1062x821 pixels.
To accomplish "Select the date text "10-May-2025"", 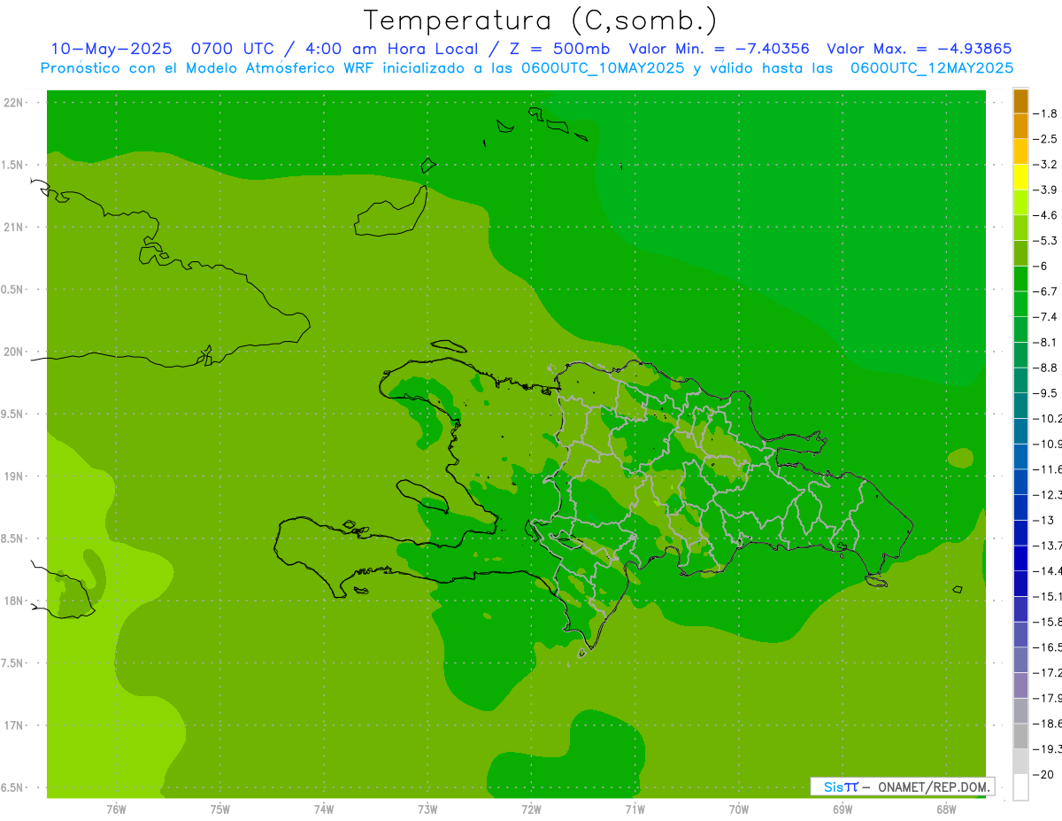I will click(112, 49).
